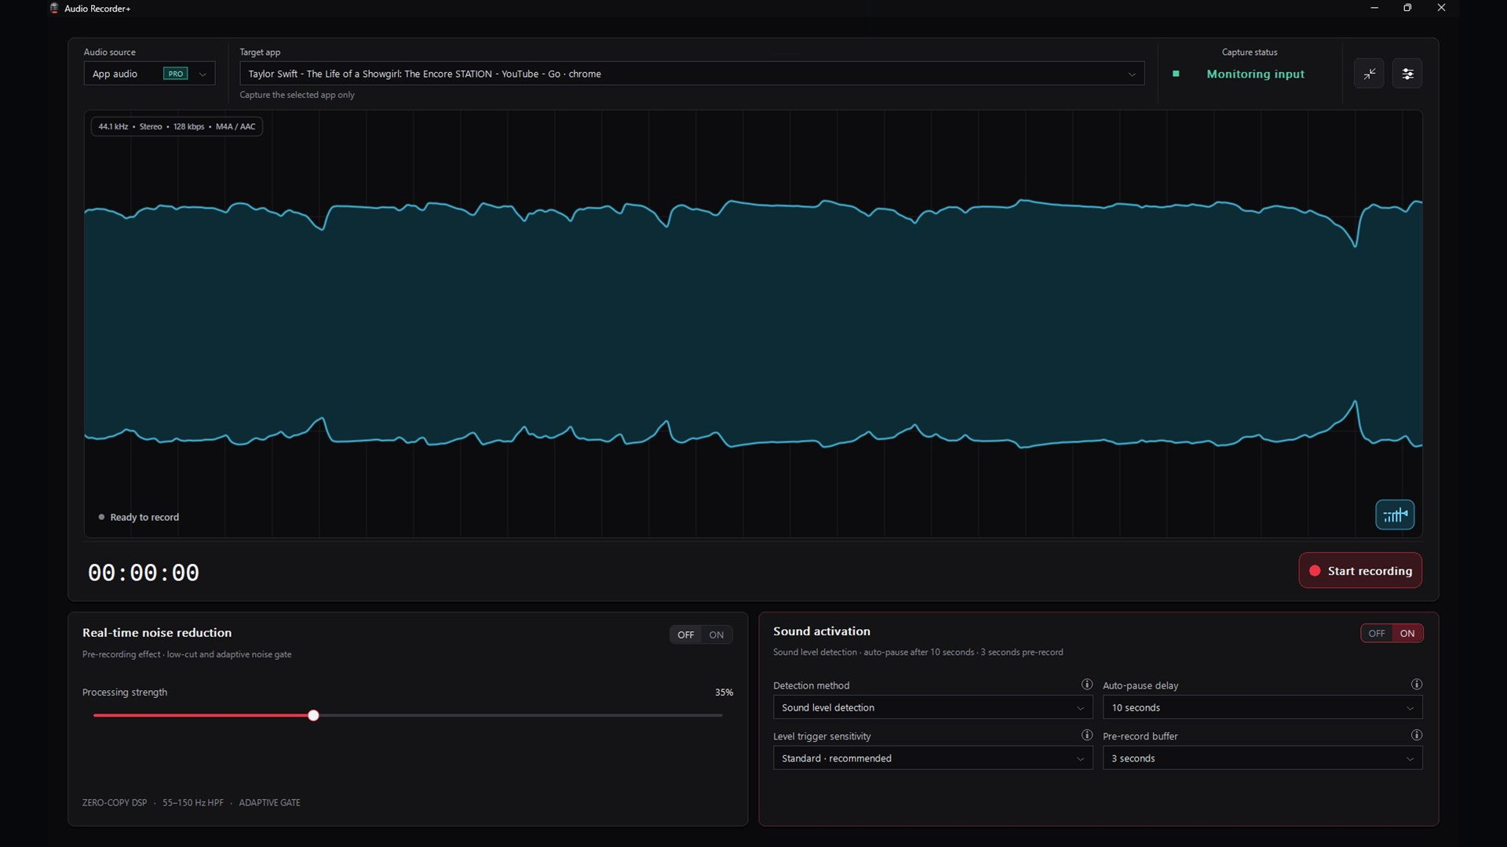The image size is (1507, 847).
Task: Click the audio waveform display
Action: 753,324
